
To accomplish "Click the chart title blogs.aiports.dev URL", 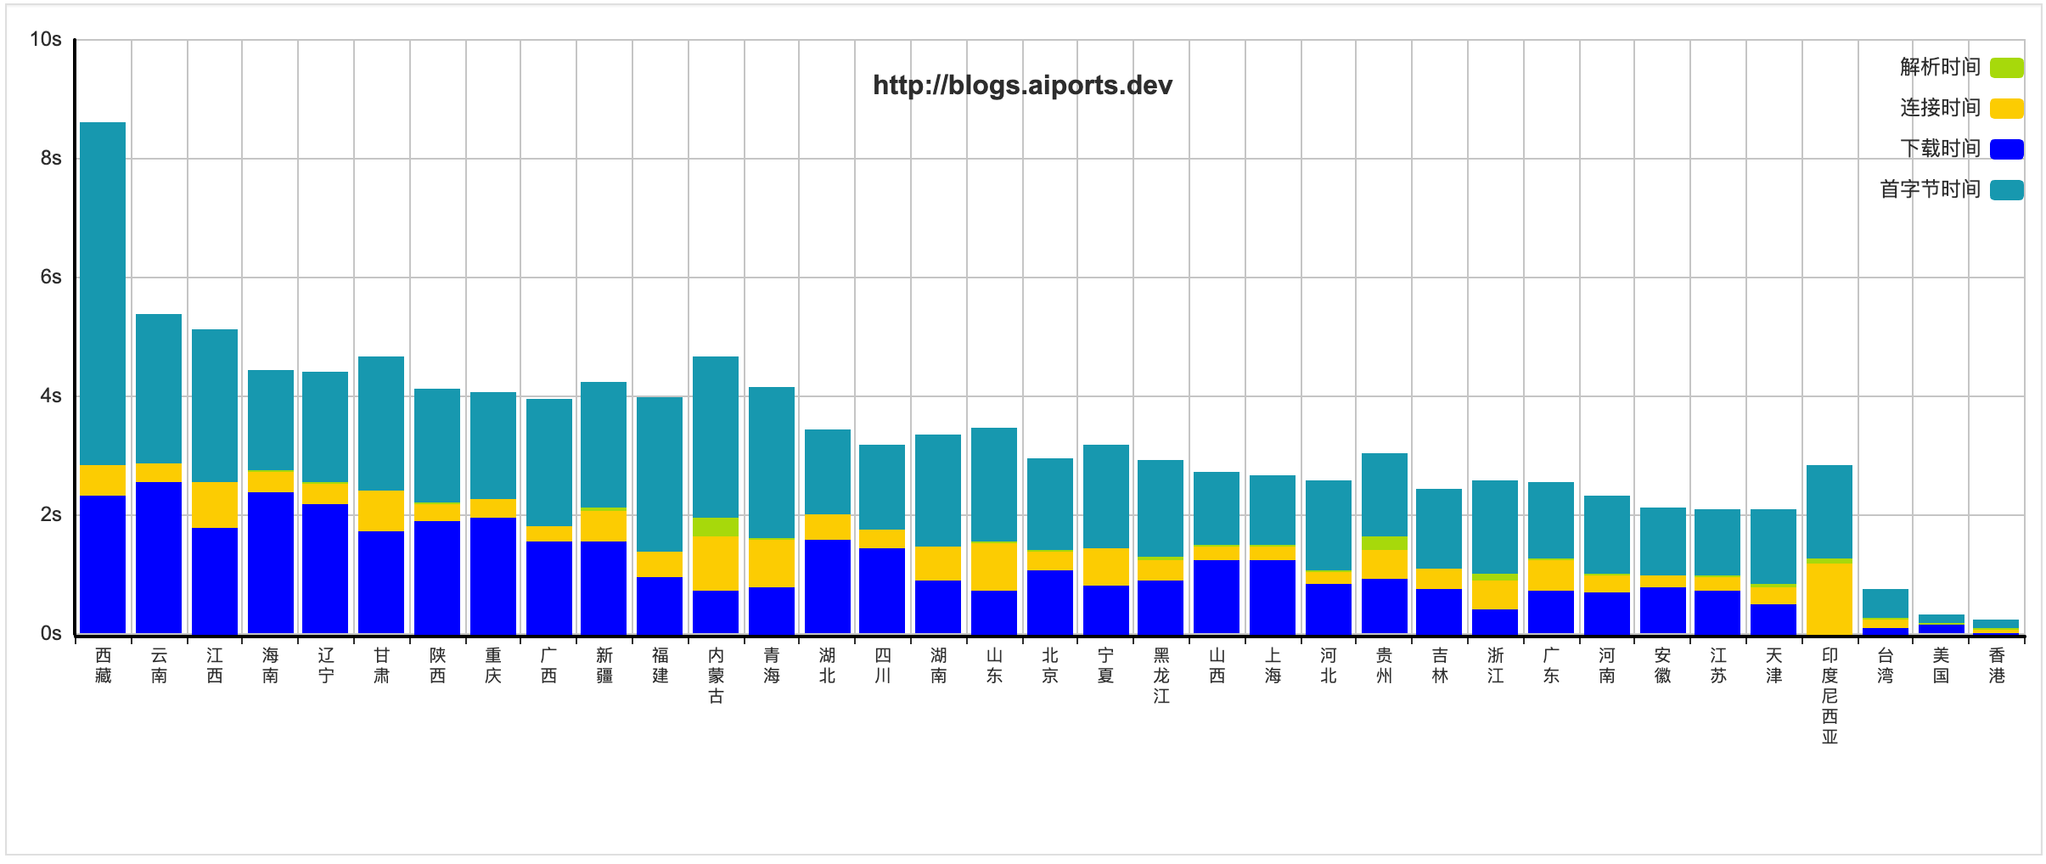I will point(1022,86).
